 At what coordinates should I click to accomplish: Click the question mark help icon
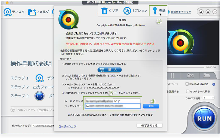point(215,12)
